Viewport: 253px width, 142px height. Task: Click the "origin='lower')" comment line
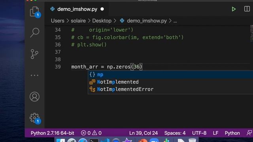click(x=102, y=30)
